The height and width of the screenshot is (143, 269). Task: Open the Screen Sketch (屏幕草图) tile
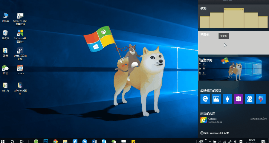coord(233,69)
